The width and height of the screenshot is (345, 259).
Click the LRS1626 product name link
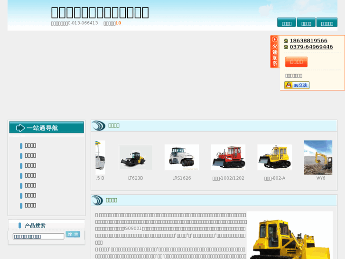pos(182,178)
